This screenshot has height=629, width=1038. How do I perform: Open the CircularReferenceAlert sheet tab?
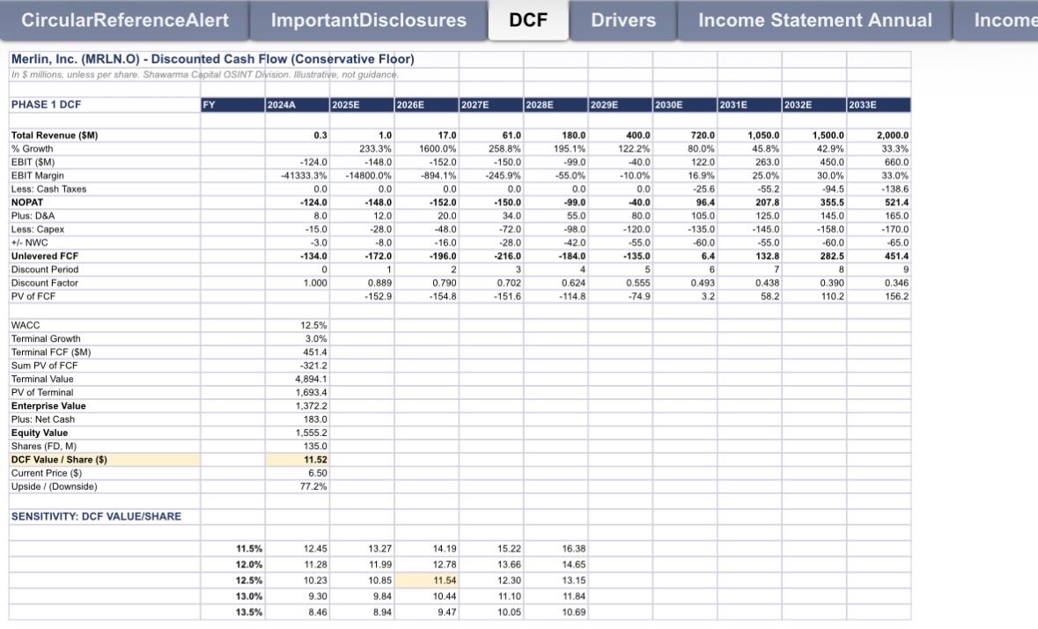[124, 20]
